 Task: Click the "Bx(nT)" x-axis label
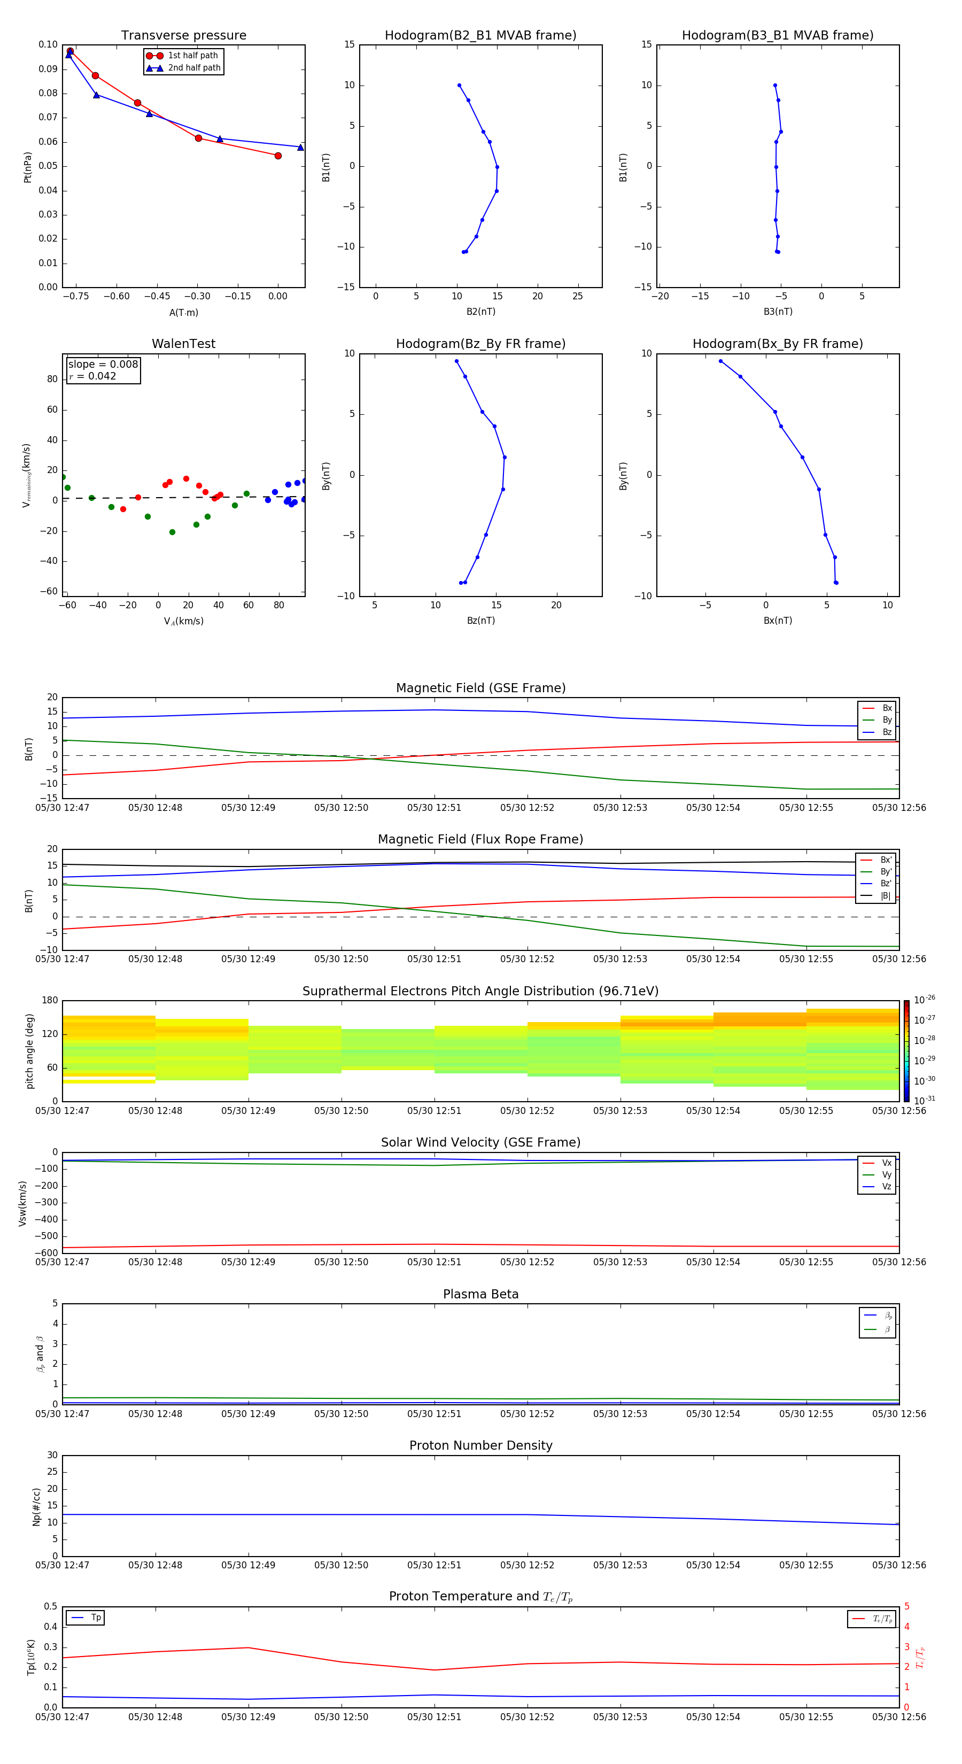pyautogui.click(x=778, y=621)
